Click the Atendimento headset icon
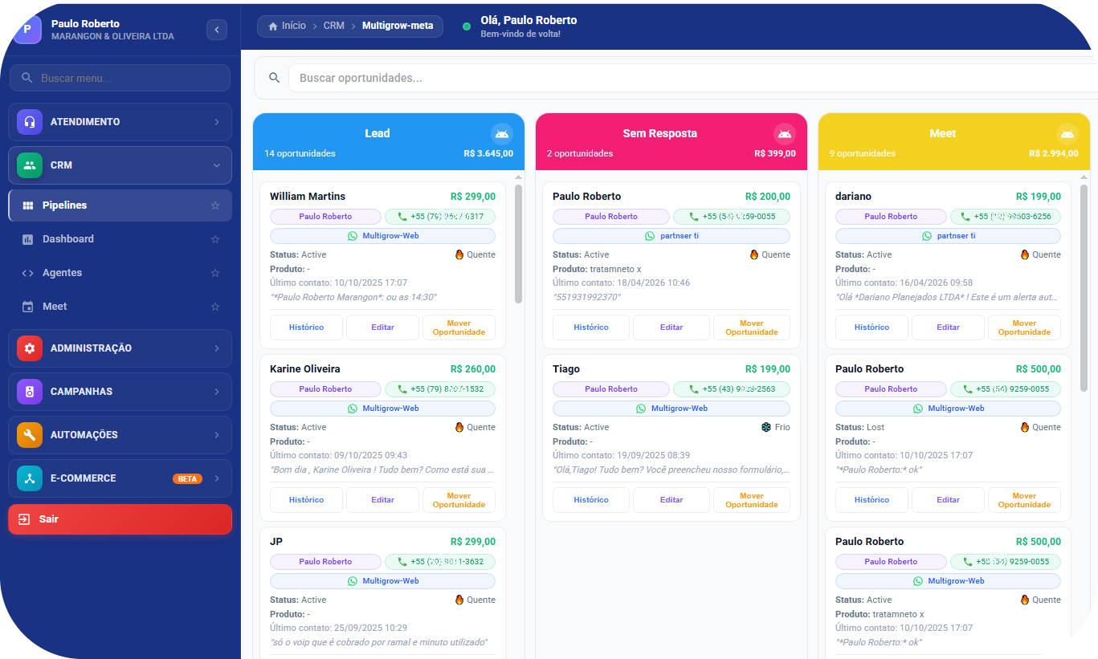1098x659 pixels. (x=30, y=122)
